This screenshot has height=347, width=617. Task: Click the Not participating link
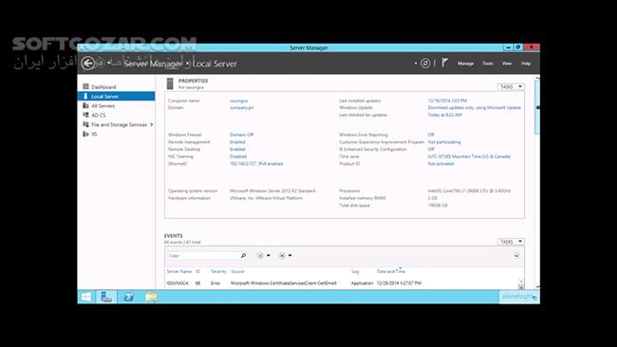(444, 142)
